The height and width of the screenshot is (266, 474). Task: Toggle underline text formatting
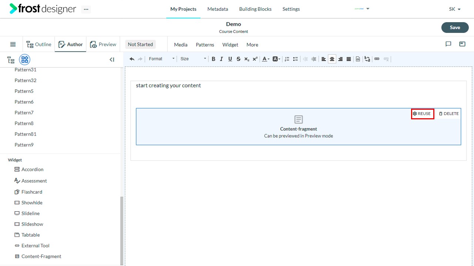coord(230,59)
